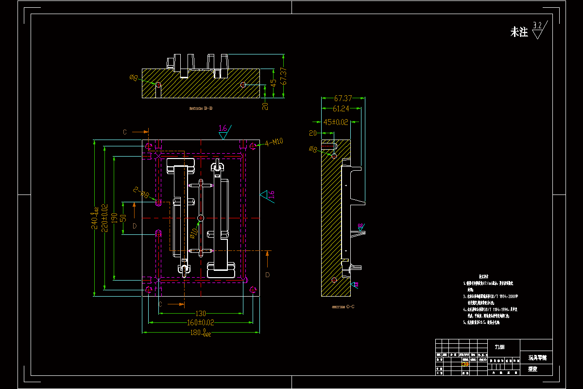Click the Ø8 label in section D-D
This screenshot has height=389, width=583.
[x=134, y=77]
